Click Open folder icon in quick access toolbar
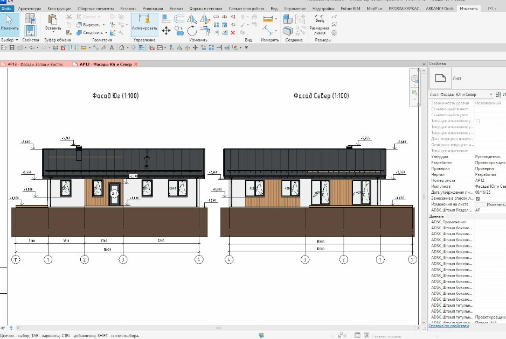506x339 pixels. pyautogui.click(x=4, y=48)
